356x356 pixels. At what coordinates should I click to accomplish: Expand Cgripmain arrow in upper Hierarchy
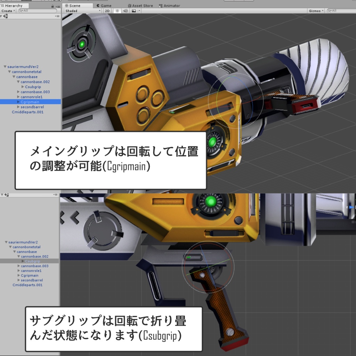18,102
